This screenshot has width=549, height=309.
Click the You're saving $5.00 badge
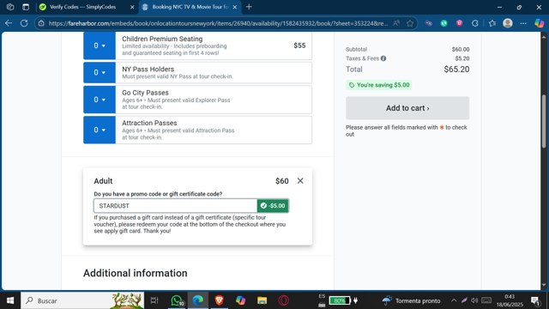tap(379, 85)
